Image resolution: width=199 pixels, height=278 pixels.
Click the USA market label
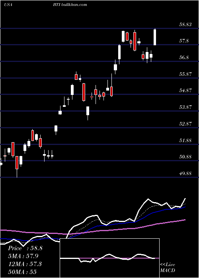(8, 5)
